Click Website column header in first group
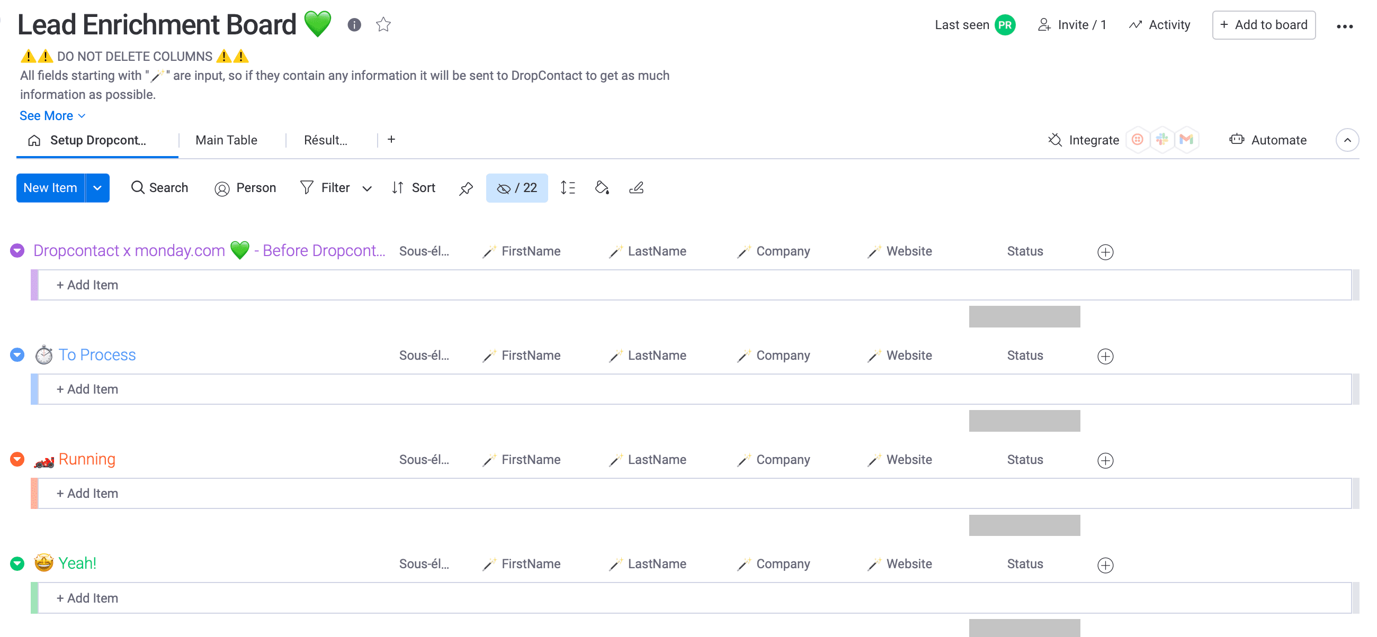The image size is (1377, 637). coord(900,251)
